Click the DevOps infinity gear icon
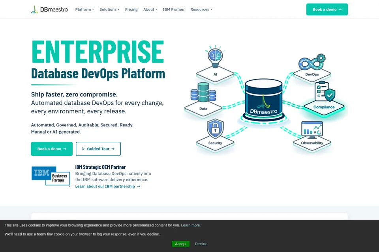 312,62
